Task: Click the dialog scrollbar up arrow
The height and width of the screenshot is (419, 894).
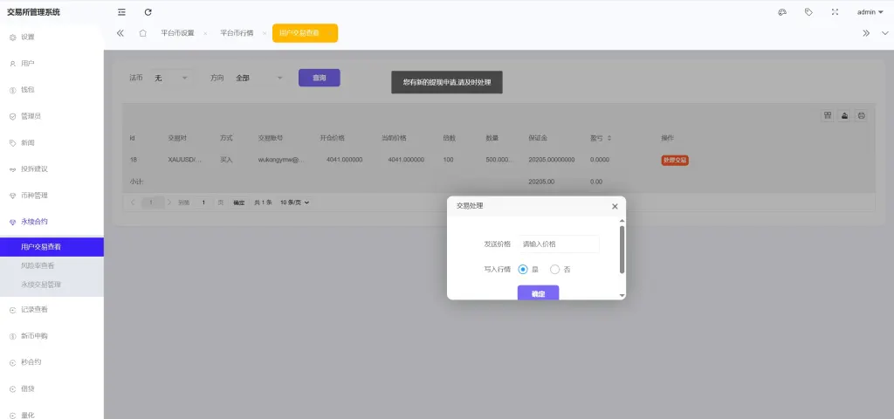Action: (x=622, y=221)
